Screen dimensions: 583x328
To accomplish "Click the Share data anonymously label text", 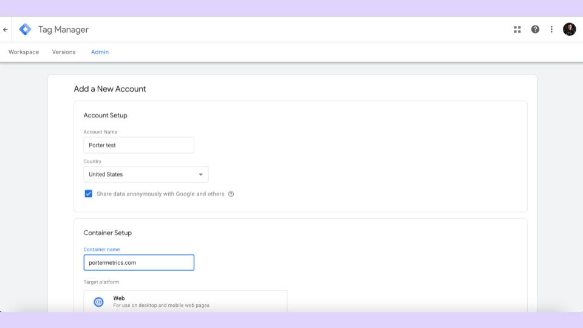I will pyautogui.click(x=160, y=194).
